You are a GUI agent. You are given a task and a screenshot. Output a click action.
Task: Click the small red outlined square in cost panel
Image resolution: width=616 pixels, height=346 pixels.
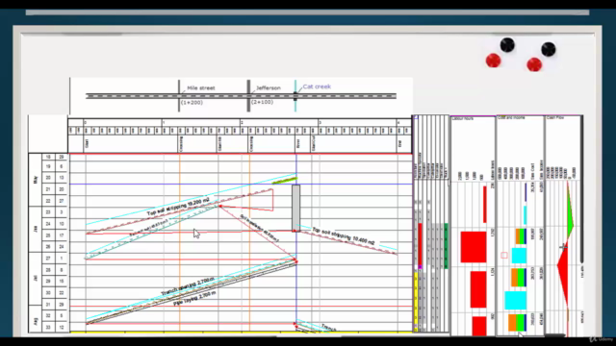pos(504,256)
